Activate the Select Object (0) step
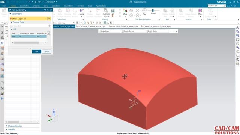This screenshot has height=135, width=240. (28, 18)
